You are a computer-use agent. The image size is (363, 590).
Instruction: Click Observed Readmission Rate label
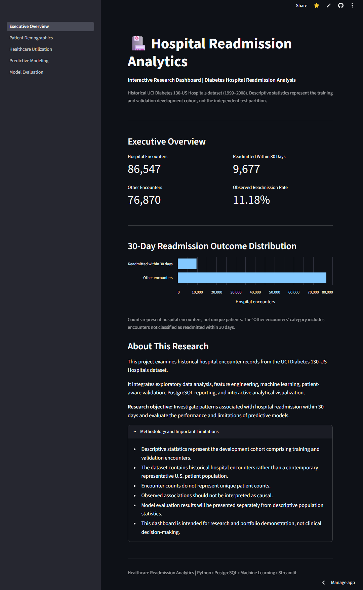260,188
